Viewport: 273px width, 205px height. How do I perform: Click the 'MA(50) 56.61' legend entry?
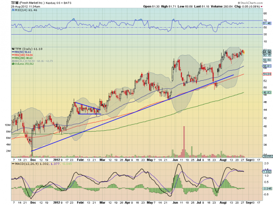click(23, 52)
